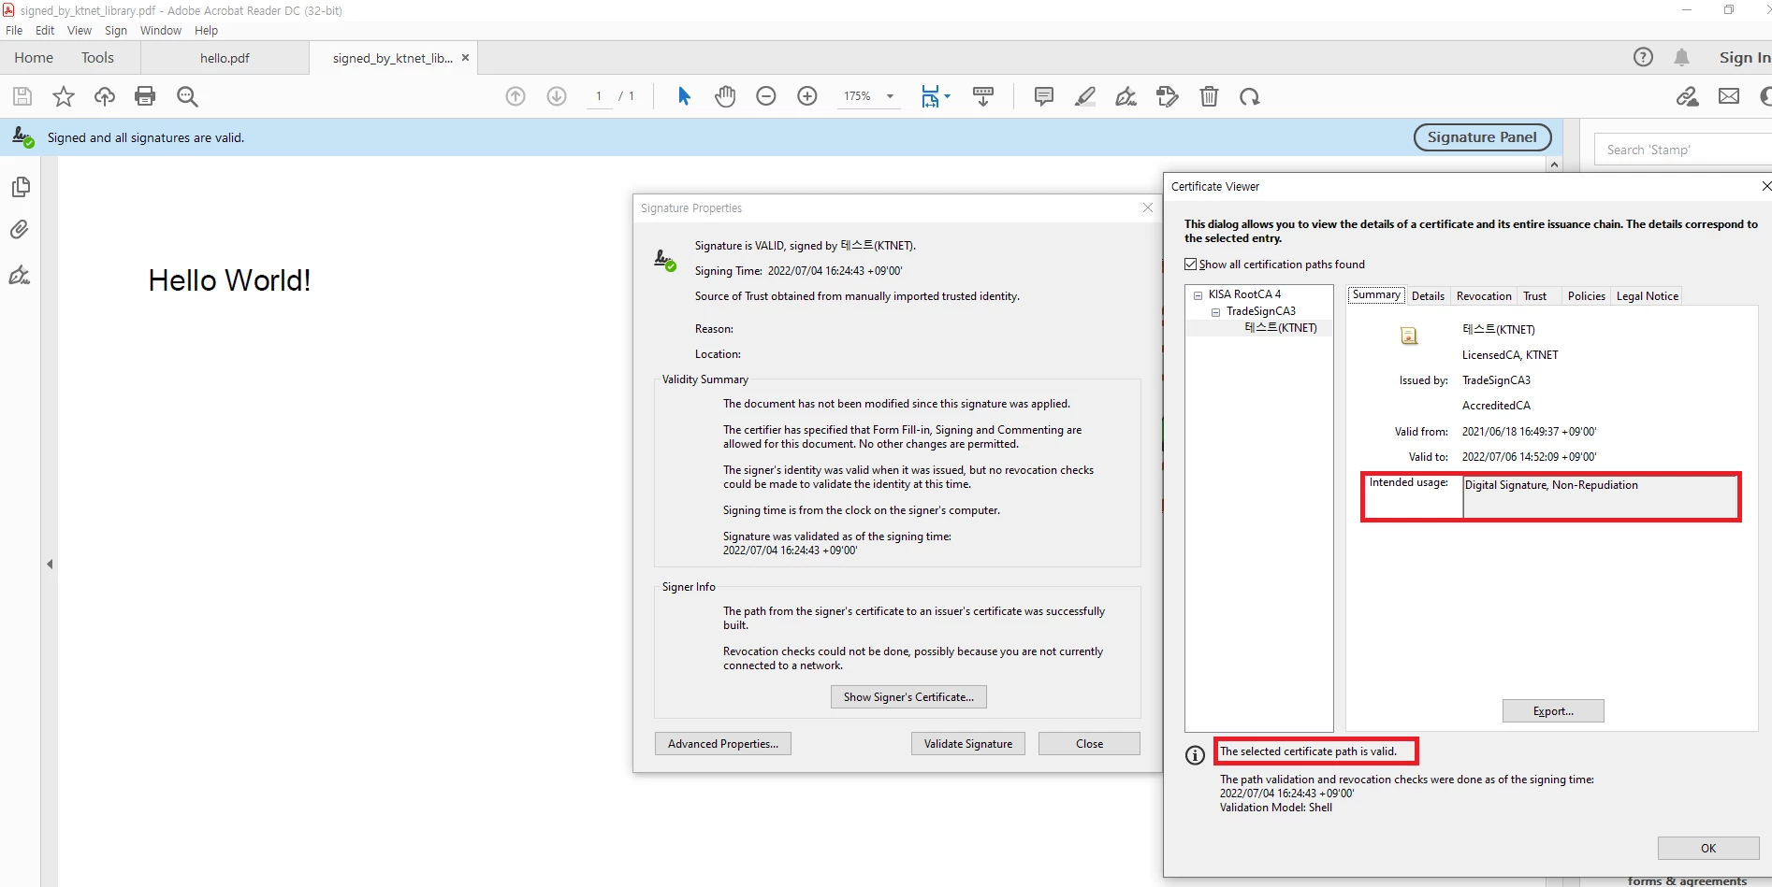Share a link with the link icon
1772x887 pixels.
(x=1688, y=96)
